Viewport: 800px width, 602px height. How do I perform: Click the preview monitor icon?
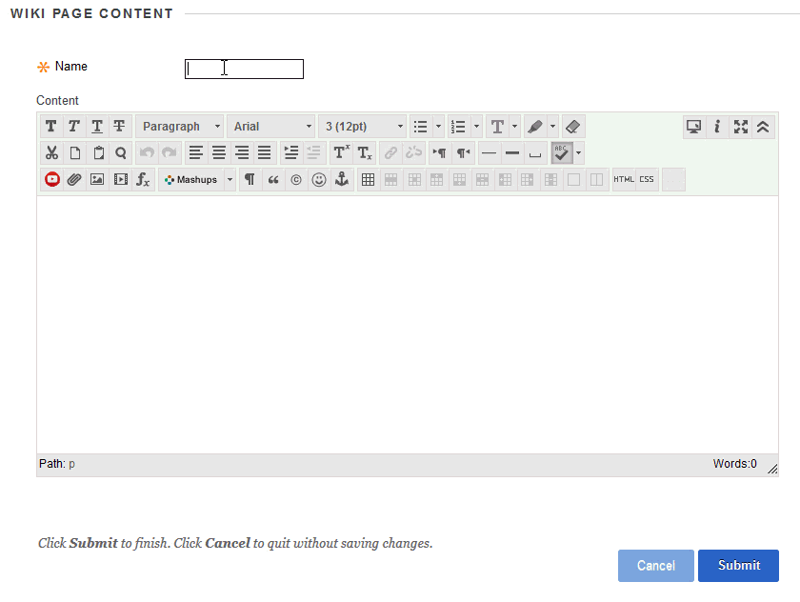click(x=694, y=126)
